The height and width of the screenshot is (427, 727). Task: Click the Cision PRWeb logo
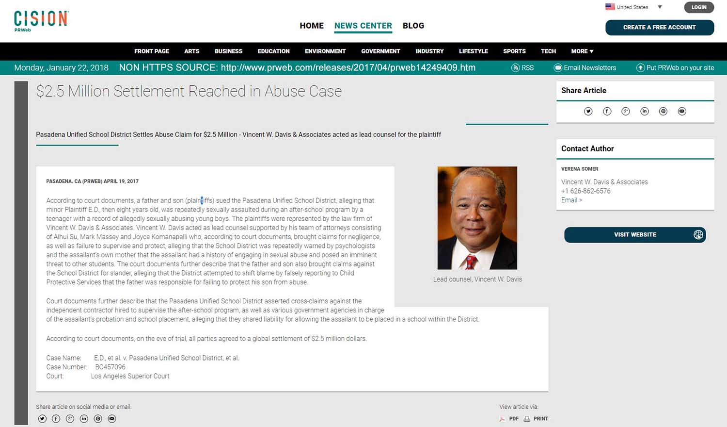tap(41, 21)
